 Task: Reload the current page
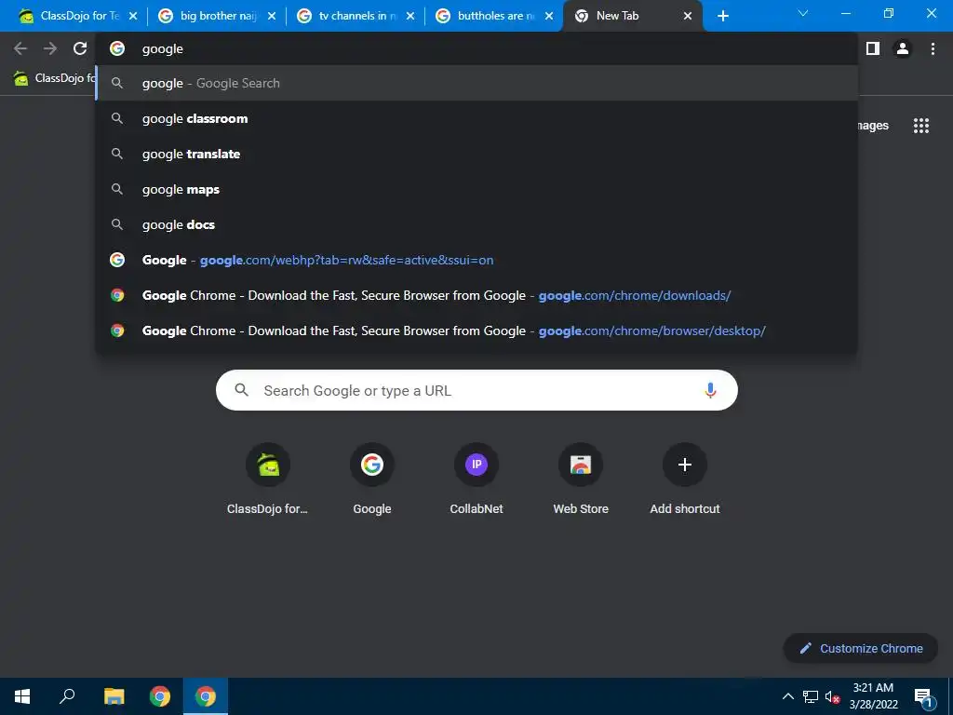[80, 48]
